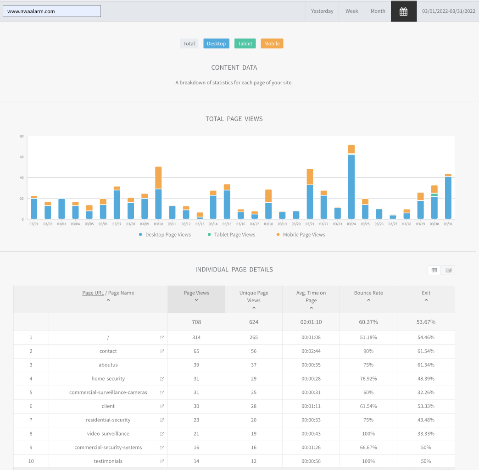Viewport: 479px width, 470px height.
Task: Toggle Mobile Page Views legend item
Action: [x=300, y=235]
